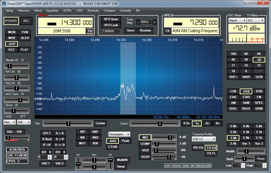
Task: Open the Equalizer menu
Action: pos(52,11)
